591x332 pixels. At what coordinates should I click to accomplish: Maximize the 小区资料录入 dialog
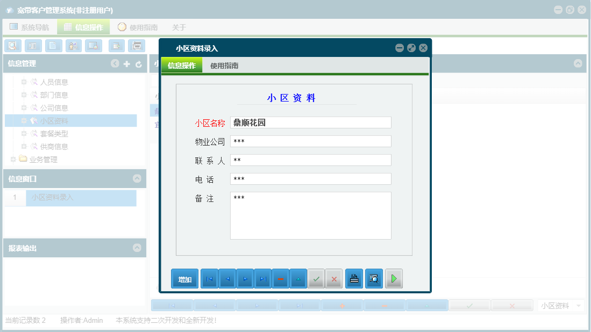click(411, 48)
